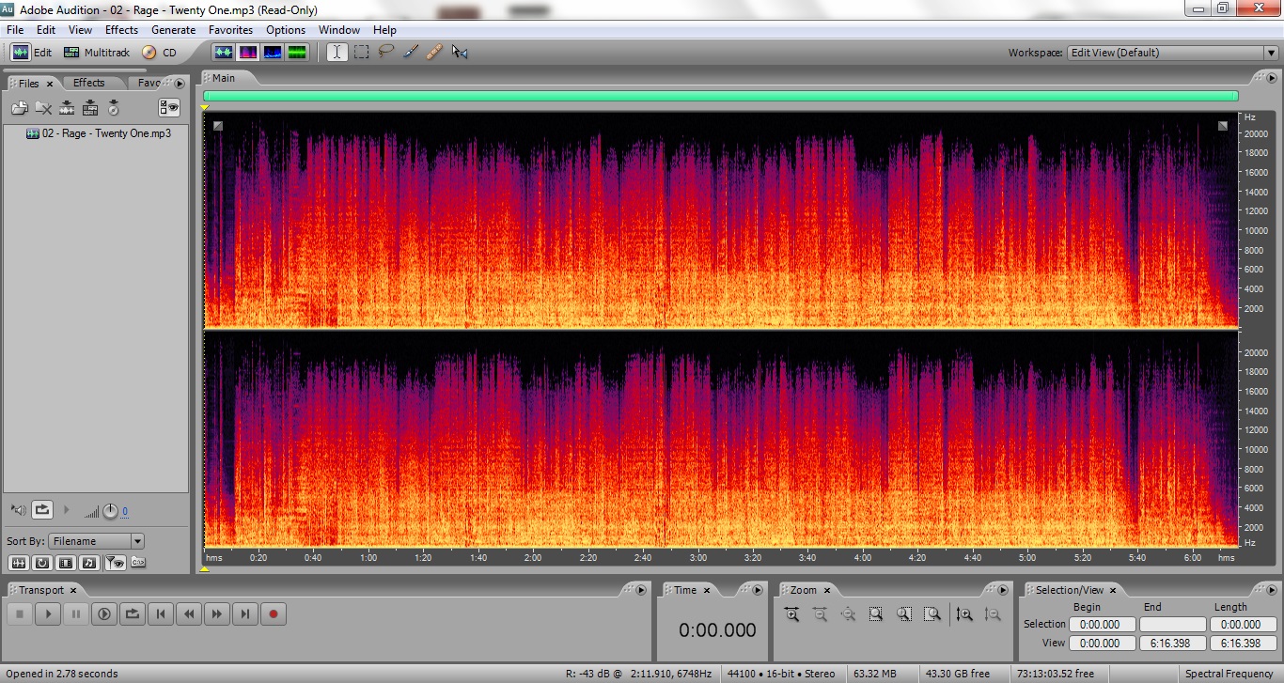
Task: Click Zoom In Horizontally icon
Action: [791, 614]
